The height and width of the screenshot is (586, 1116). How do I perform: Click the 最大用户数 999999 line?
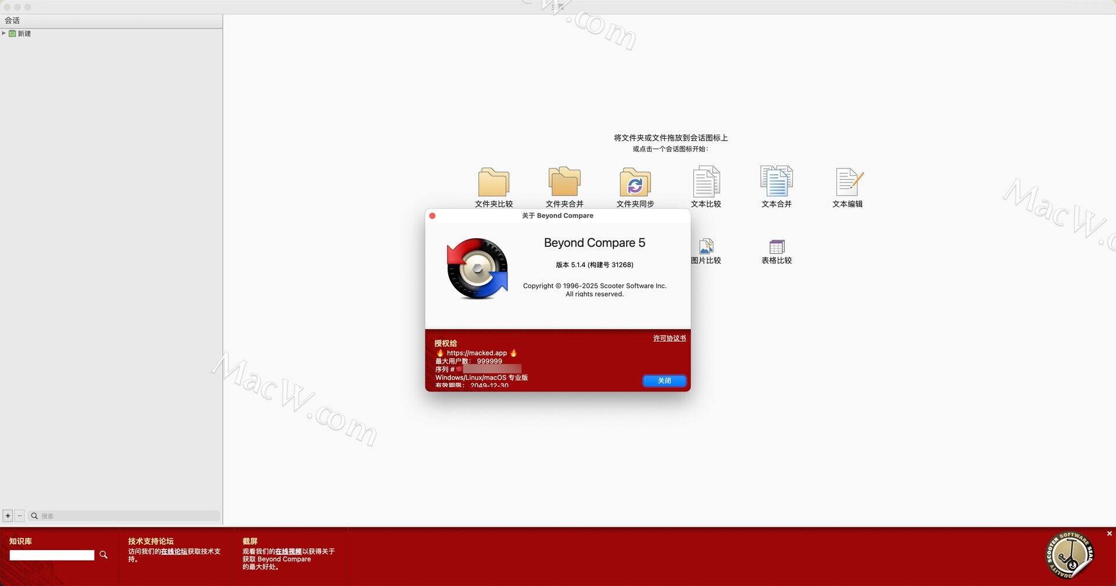click(468, 361)
